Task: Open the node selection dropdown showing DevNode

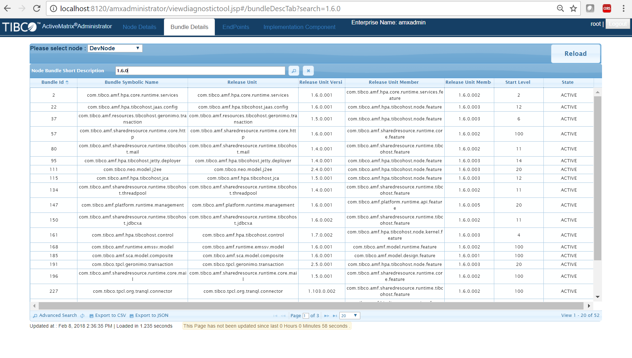Action: 115,48
